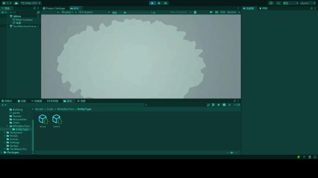Screen dimensions: 318x178
Task: Collapse the White scene in Hierarchy
Action: 8,16
